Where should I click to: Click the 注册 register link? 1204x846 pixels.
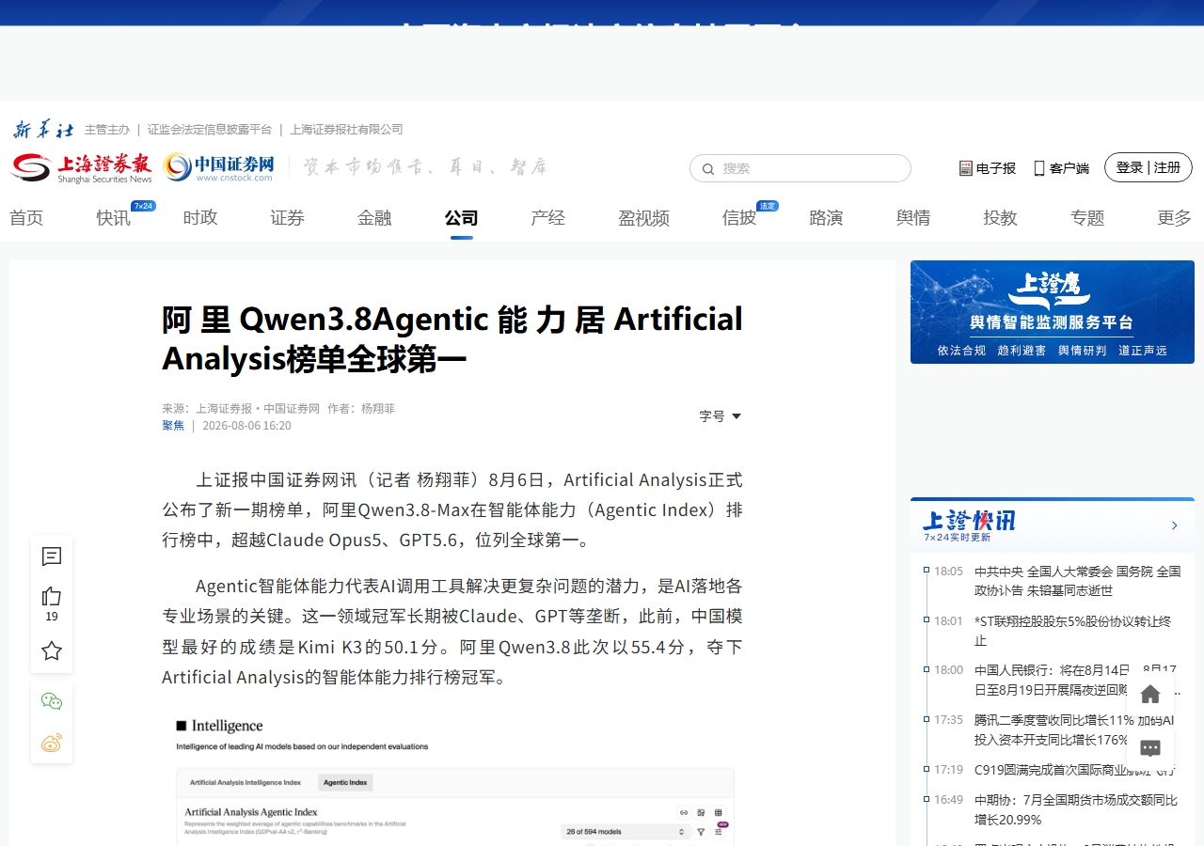pos(1167,167)
